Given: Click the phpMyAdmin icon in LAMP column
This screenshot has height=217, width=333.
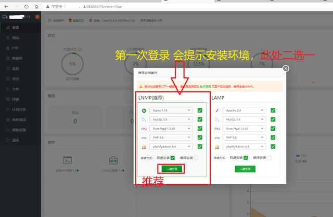Looking at the screenshot, I should click(x=217, y=146).
